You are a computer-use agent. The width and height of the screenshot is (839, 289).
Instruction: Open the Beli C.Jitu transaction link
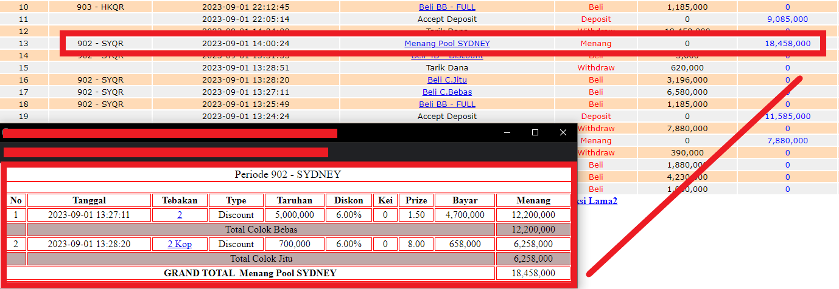tap(447, 80)
